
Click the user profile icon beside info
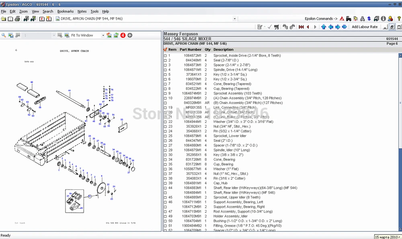[x=390, y=19]
